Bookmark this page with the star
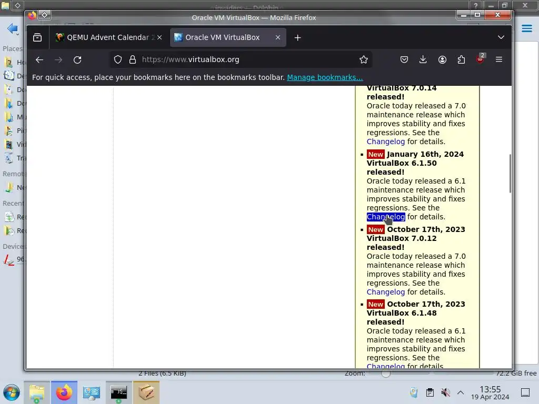539x404 pixels. coord(363,60)
